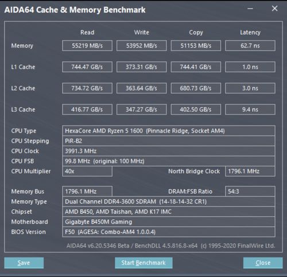287x277 pixels.
Task: Click the Start Benchmark button
Action: (x=143, y=263)
